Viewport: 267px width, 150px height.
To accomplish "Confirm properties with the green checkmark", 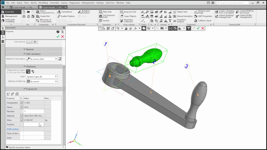I will coord(58,36).
